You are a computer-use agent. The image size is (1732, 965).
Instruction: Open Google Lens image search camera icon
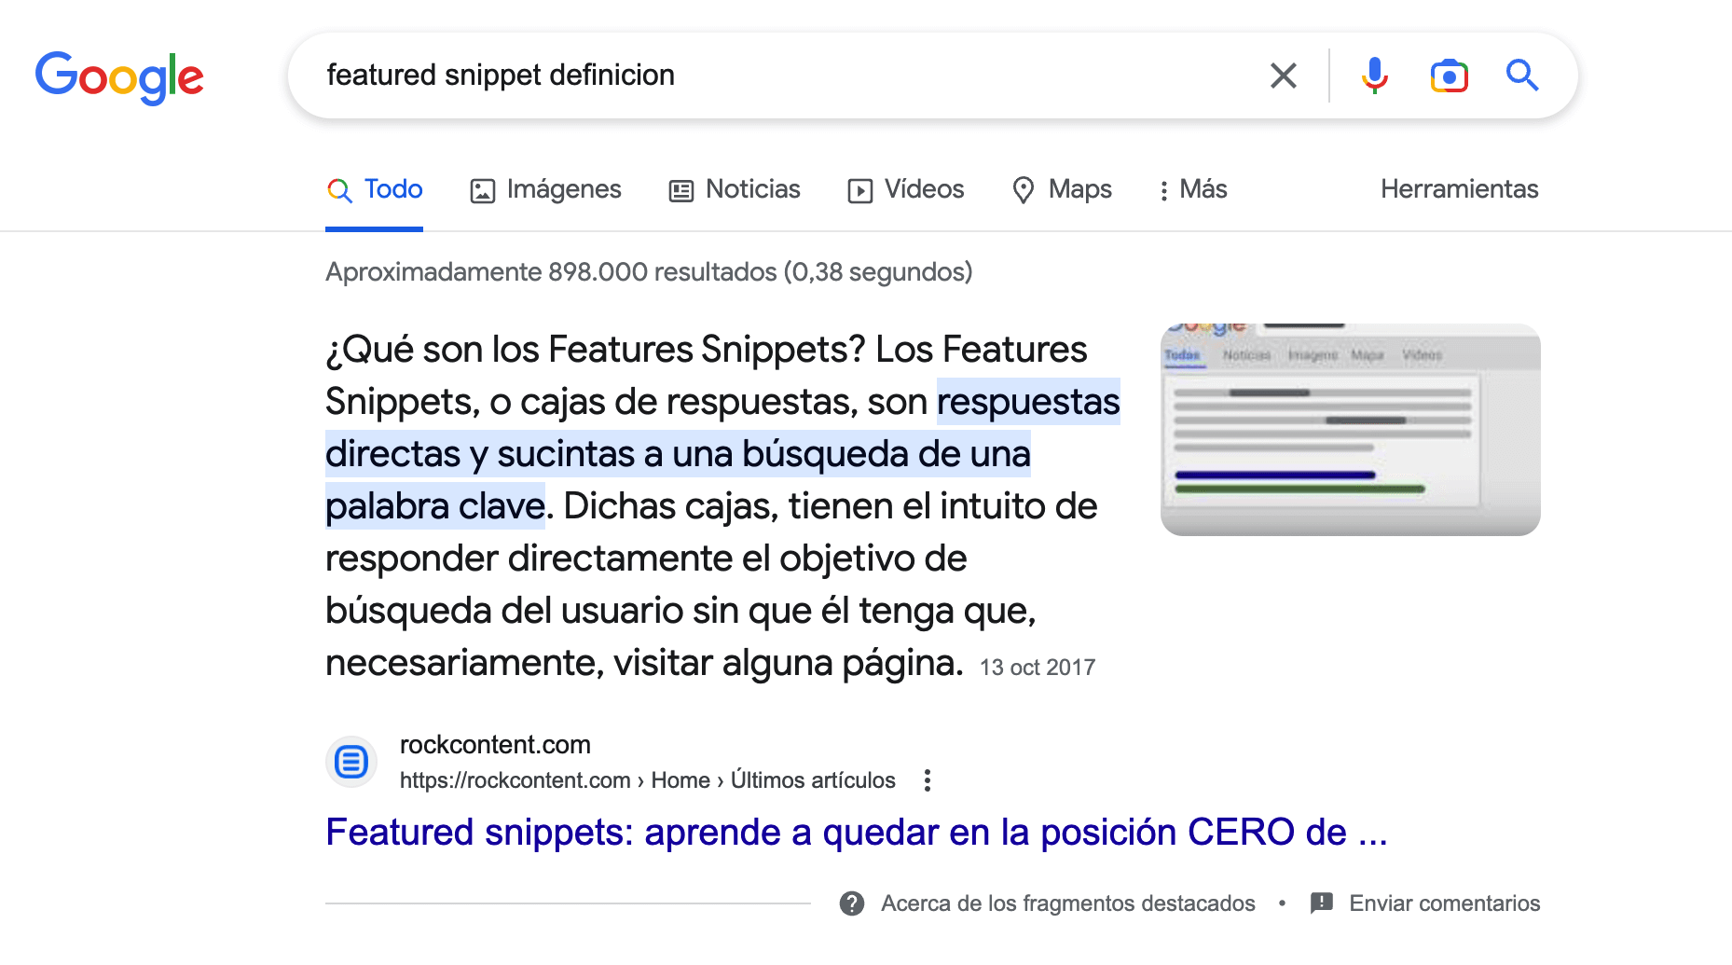click(x=1449, y=76)
